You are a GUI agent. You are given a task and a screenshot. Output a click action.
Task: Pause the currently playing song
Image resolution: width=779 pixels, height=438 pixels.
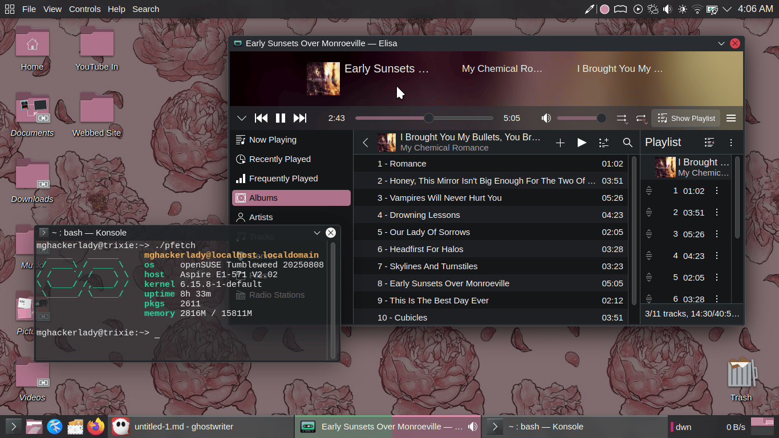(281, 118)
